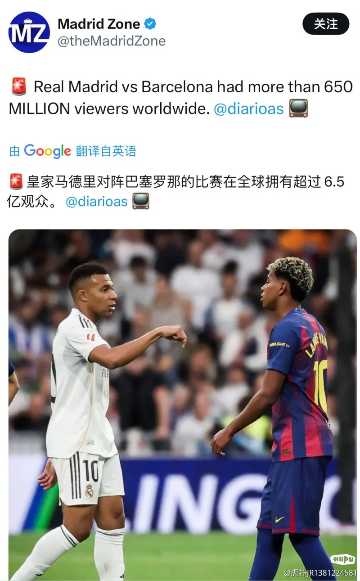Open @diarioas mention in the Chinese translation

pos(97,201)
